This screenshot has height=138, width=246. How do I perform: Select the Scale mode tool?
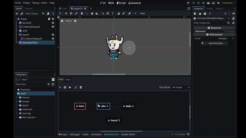tap(76, 13)
